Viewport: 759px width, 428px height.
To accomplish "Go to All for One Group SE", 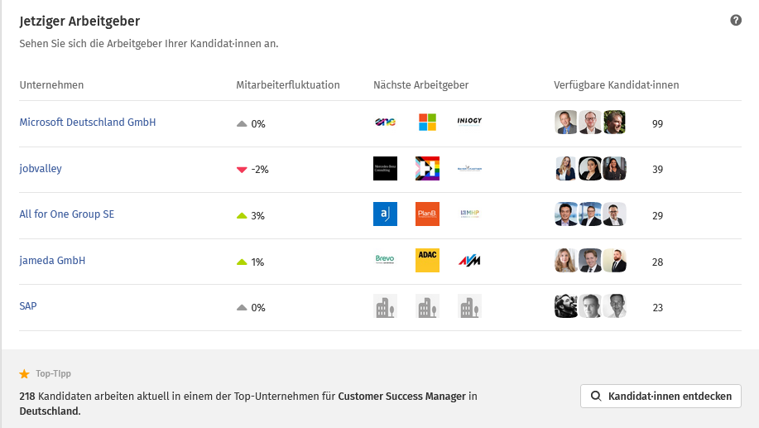I will click(67, 214).
